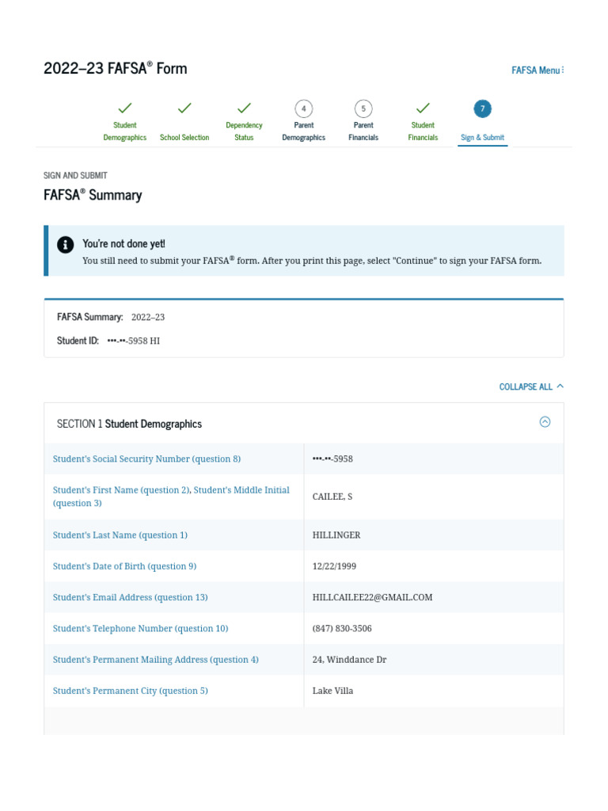Click the phone number (847) 830-3506
608x811 pixels.
click(342, 628)
